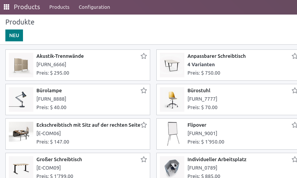Image resolution: width=297 pixels, height=178 pixels.
Task: Mark Eckschreibtisch product as favorite
Action: [144, 125]
